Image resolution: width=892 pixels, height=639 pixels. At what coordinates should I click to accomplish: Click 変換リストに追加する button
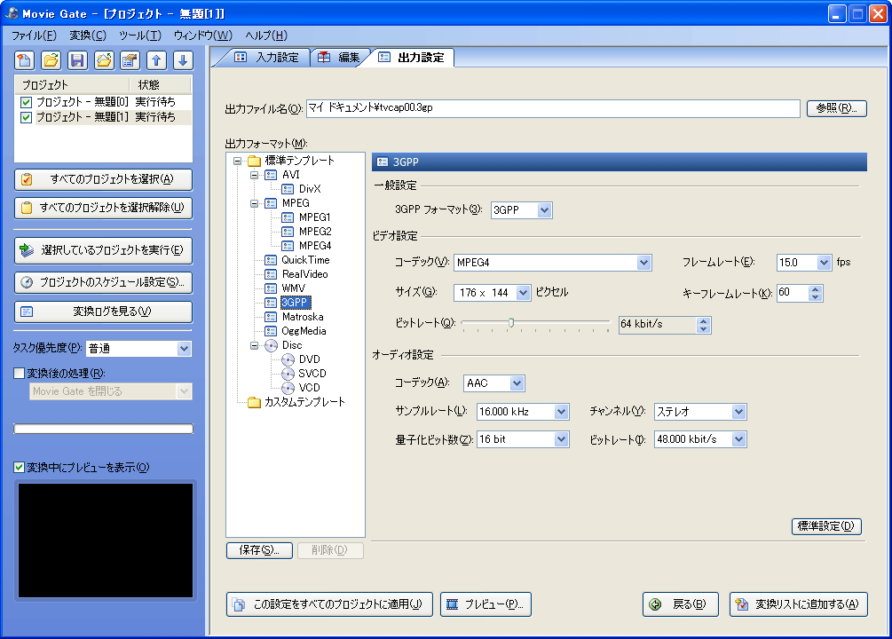[799, 604]
